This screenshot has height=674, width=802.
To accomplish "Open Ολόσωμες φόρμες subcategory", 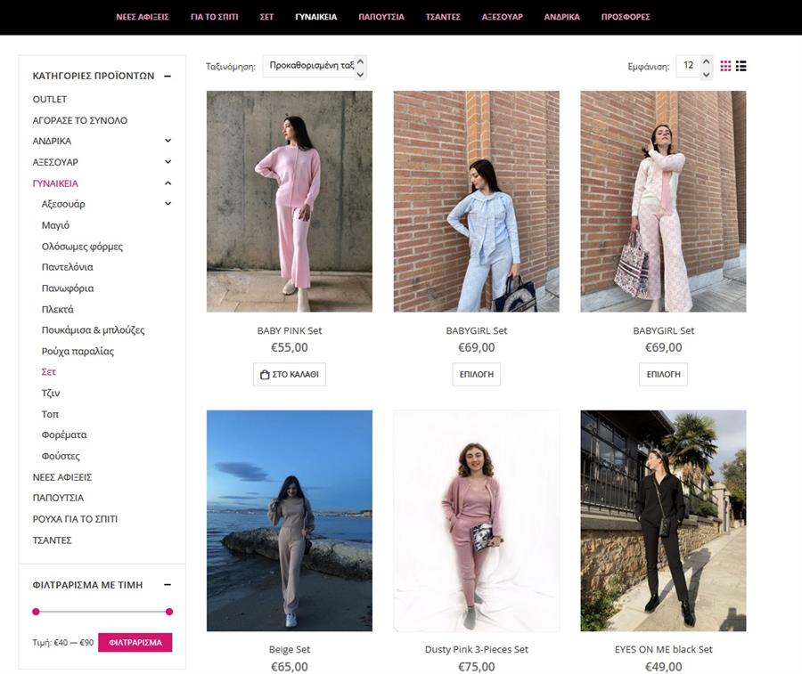I will tap(82, 247).
